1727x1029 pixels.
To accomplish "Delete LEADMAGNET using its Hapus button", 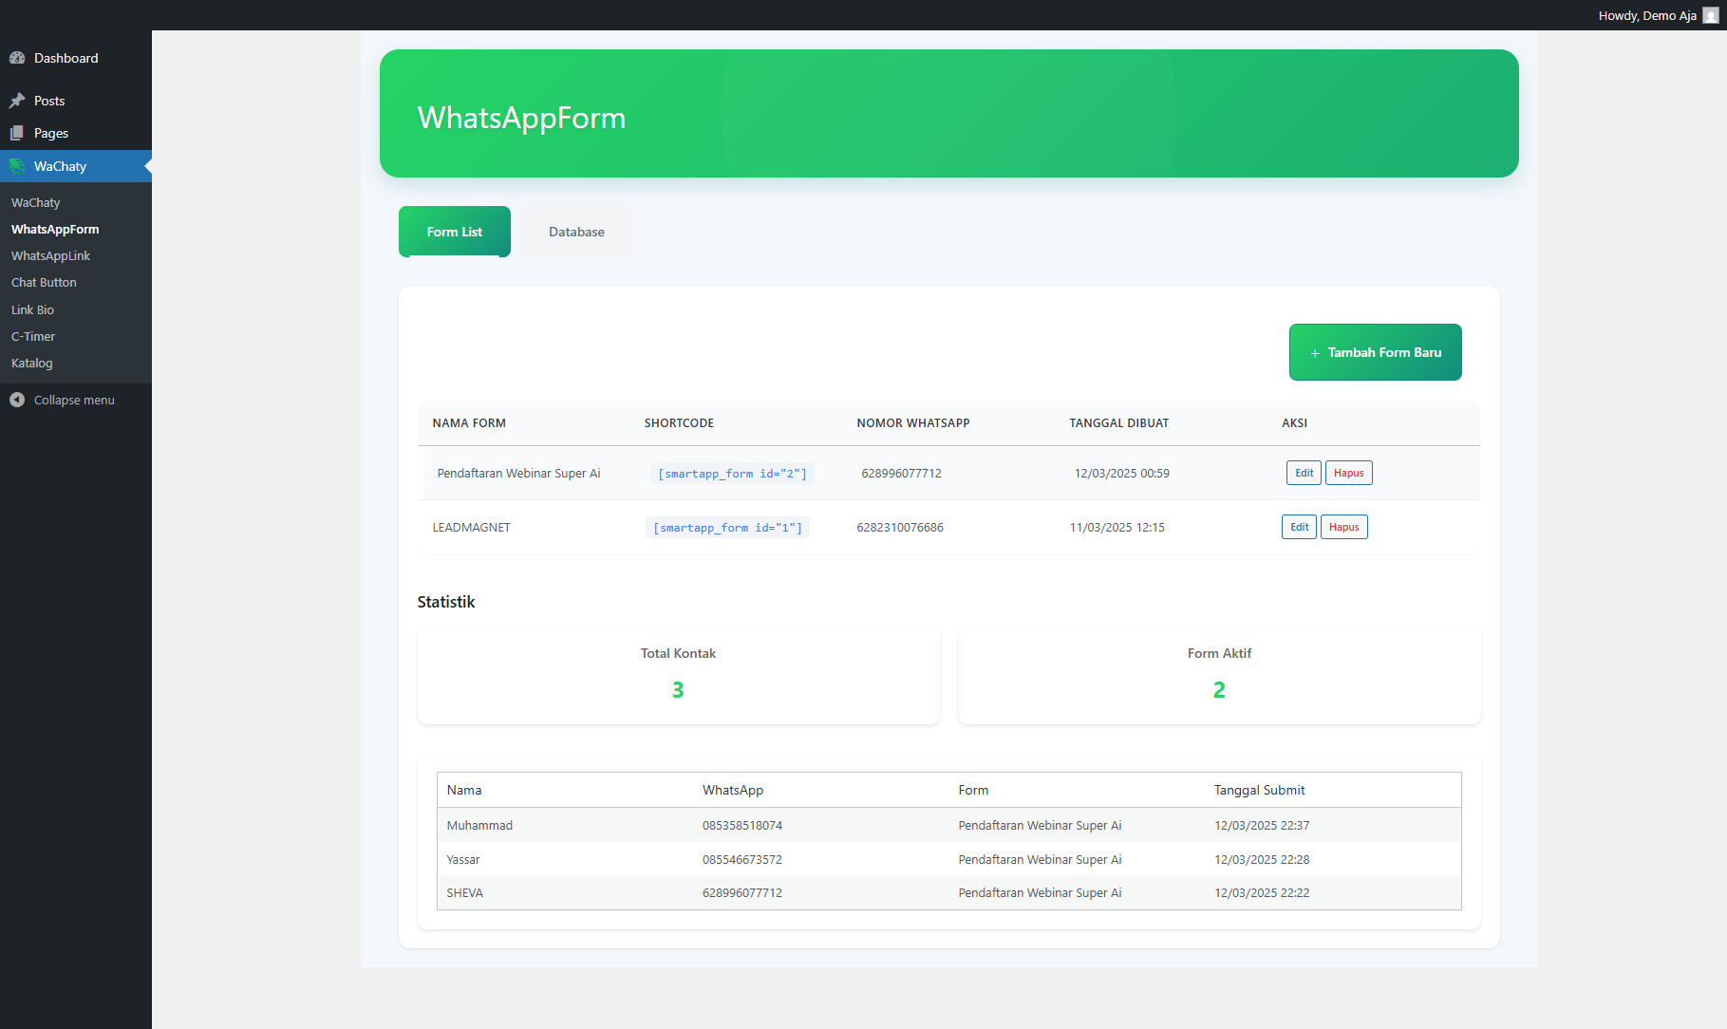I will point(1343,526).
